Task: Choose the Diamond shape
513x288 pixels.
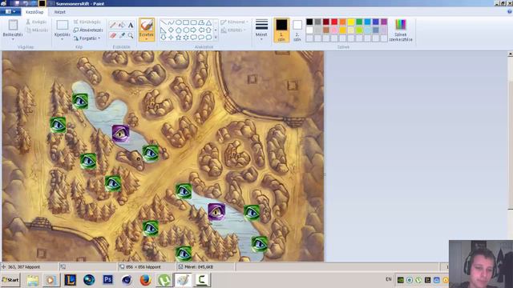Action: (x=171, y=30)
